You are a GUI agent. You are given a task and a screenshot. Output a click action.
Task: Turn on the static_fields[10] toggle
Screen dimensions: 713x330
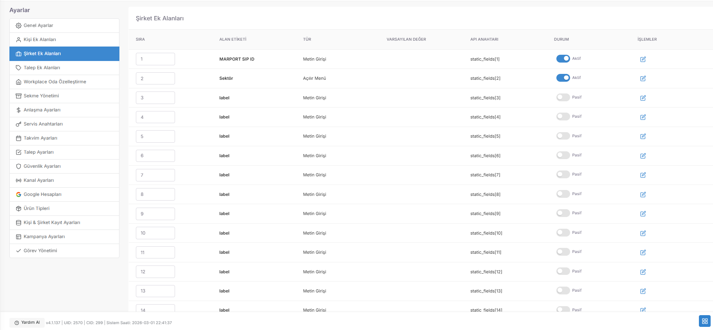click(x=563, y=232)
